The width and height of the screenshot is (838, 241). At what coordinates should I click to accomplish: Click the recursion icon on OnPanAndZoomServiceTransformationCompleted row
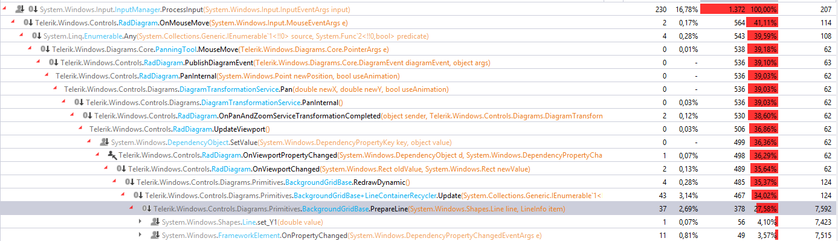(87, 115)
